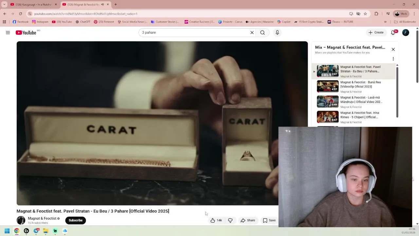The width and height of the screenshot is (419, 236).
Task: Reload the page with refresh icon
Action: [x=20, y=14]
